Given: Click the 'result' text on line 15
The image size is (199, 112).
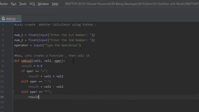Looking at the screenshot, I should tap(33, 97).
